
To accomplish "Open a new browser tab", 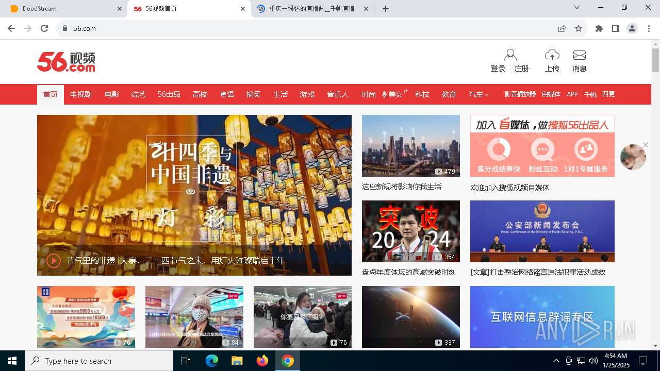I will point(386,9).
